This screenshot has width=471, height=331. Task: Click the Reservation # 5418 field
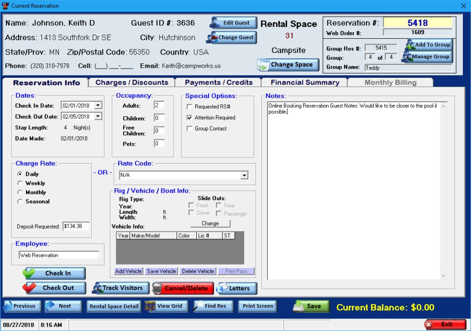pyautogui.click(x=418, y=23)
